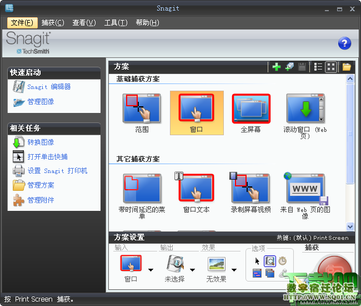Switch to list view in 方案 toolbar
Image resolution: width=361 pixels, height=306 pixels.
(318, 67)
